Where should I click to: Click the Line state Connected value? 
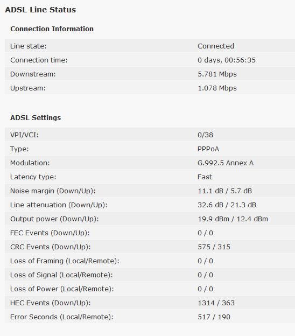click(x=216, y=46)
